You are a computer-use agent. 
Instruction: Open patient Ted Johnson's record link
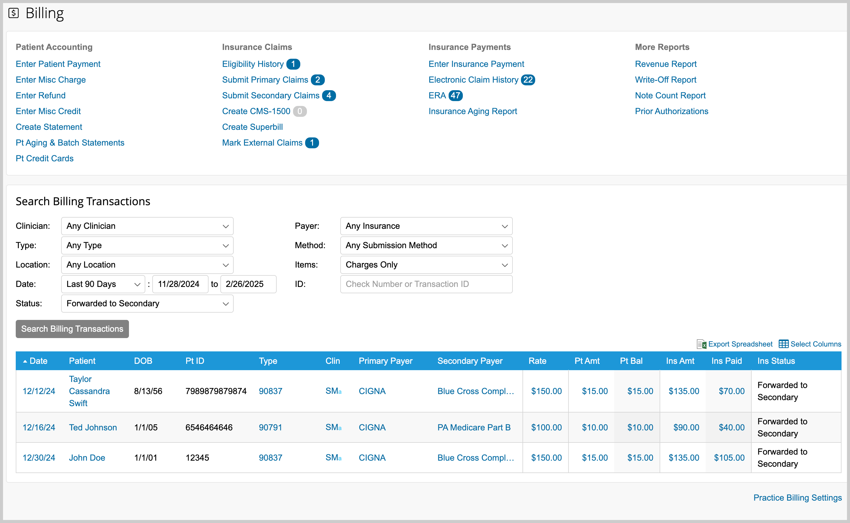(93, 428)
